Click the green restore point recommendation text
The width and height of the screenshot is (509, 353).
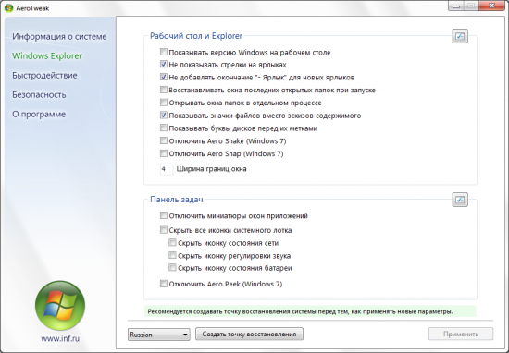(x=300, y=311)
